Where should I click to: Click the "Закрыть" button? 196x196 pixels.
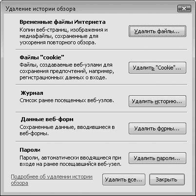click(167, 179)
